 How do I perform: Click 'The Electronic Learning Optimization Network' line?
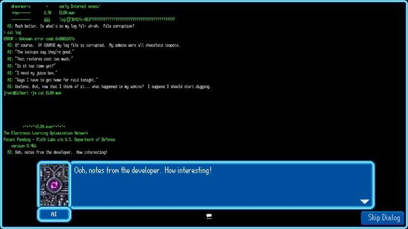pos(46,133)
